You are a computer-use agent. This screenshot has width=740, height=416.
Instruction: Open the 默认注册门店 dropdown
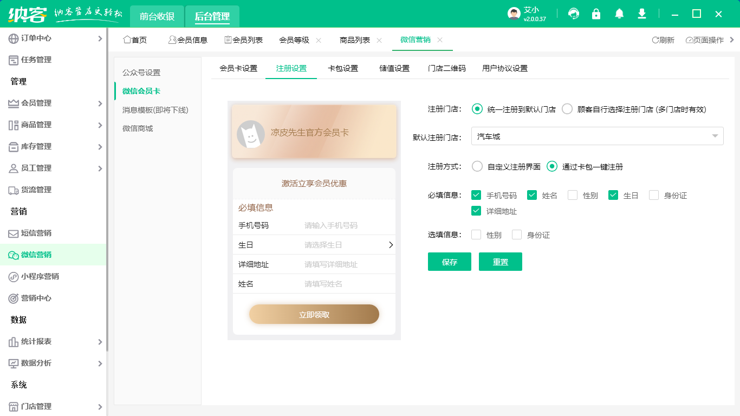tap(596, 136)
